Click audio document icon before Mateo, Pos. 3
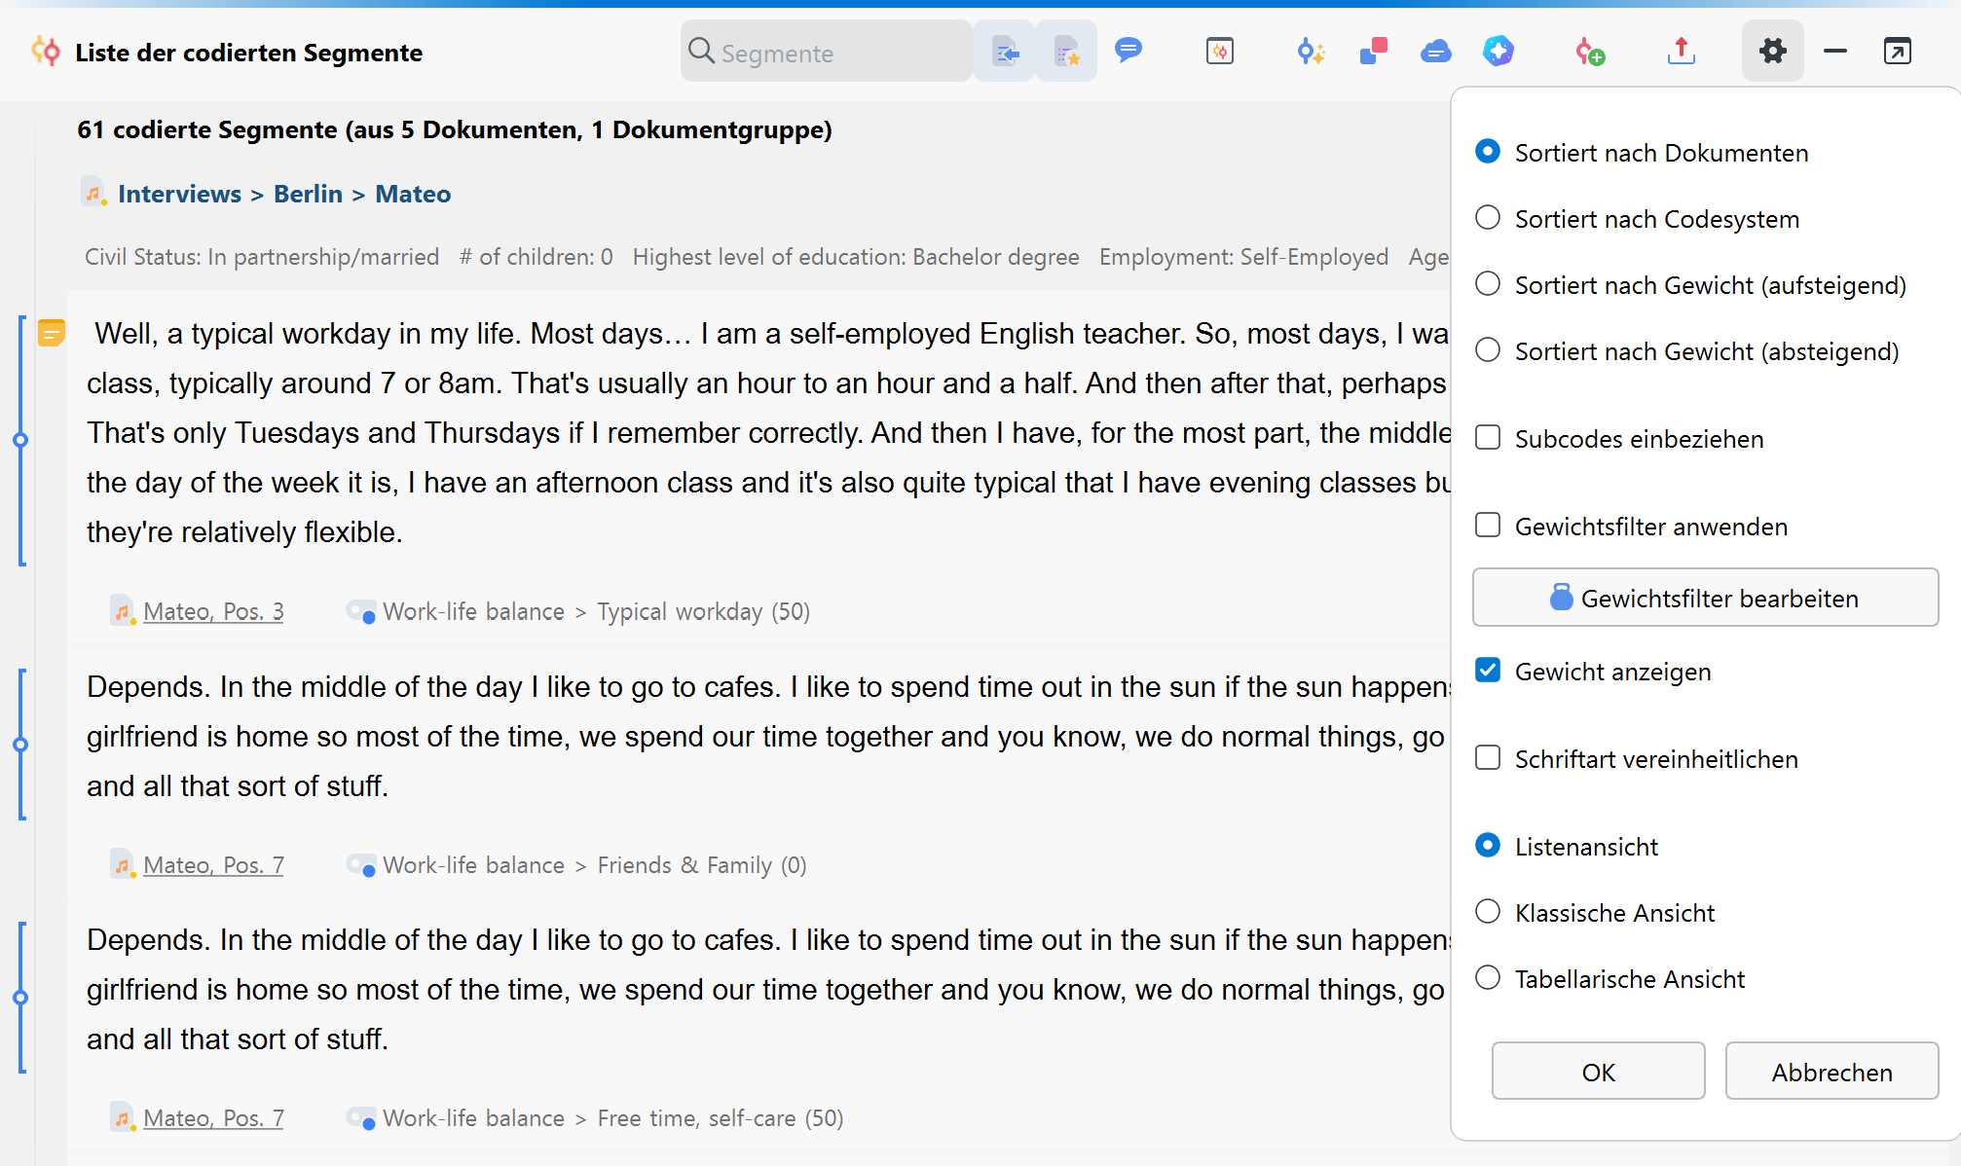 tap(122, 611)
